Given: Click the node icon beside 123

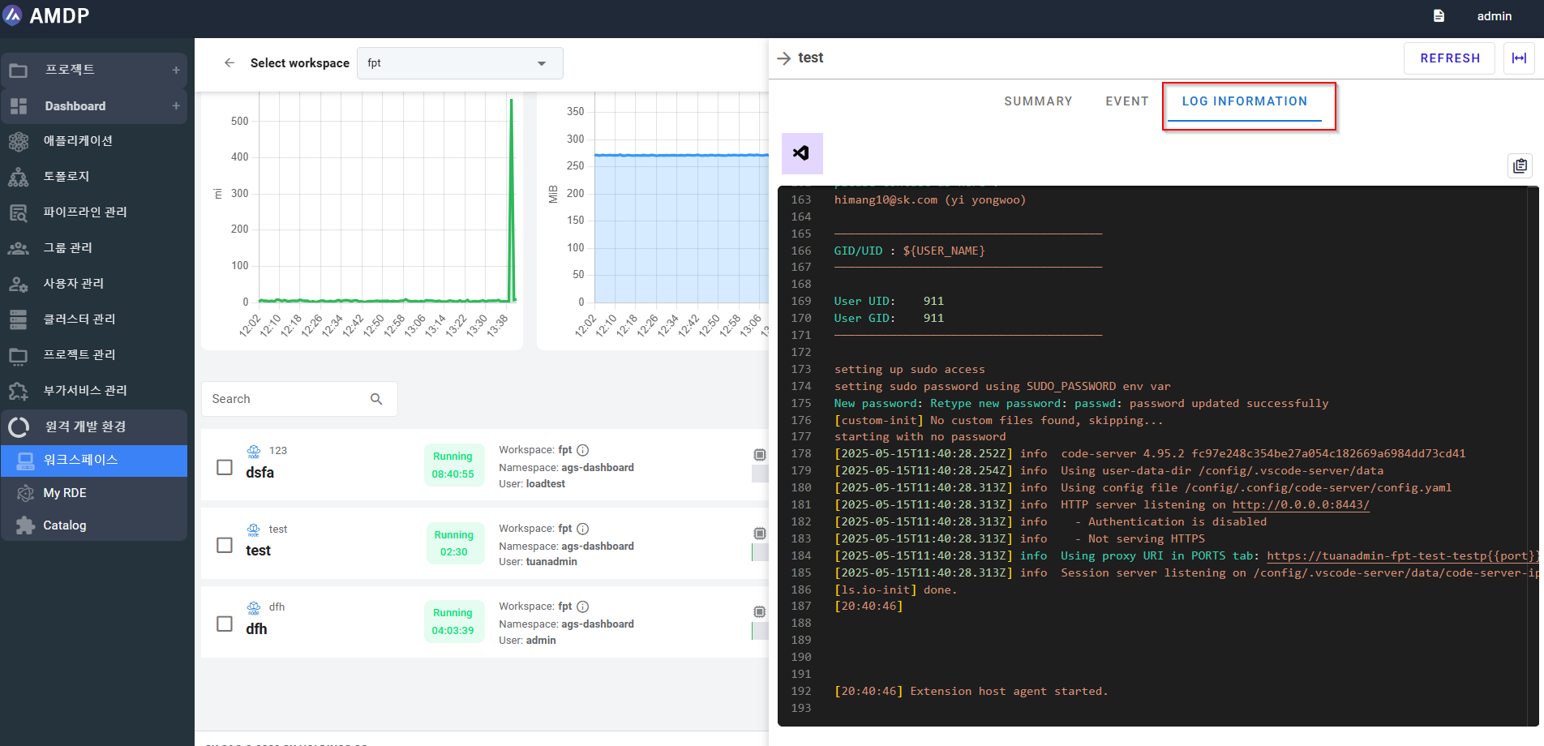Looking at the screenshot, I should pyautogui.click(x=254, y=451).
